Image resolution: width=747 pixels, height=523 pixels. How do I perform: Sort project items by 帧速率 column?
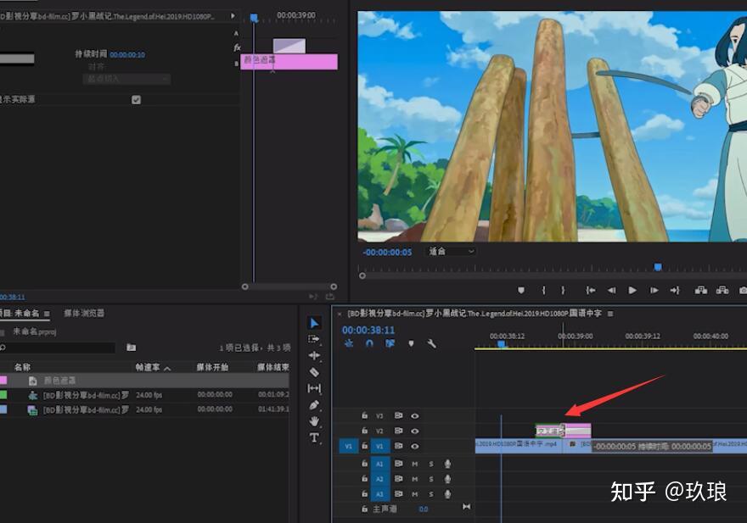[149, 368]
